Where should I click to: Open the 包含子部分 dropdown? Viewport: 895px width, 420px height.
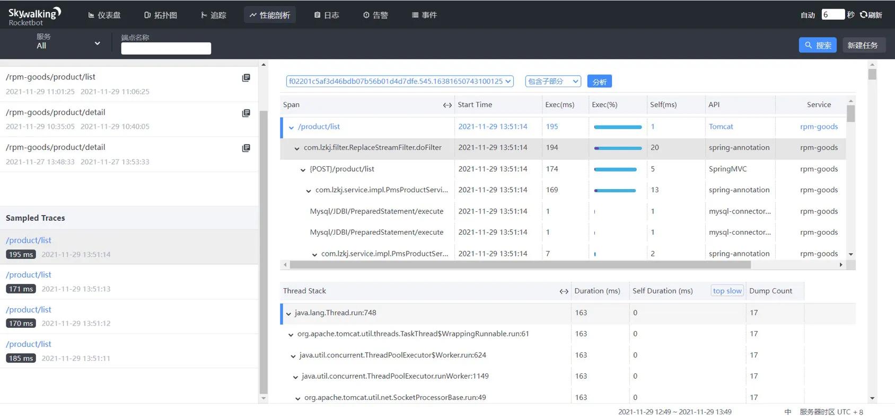(552, 81)
